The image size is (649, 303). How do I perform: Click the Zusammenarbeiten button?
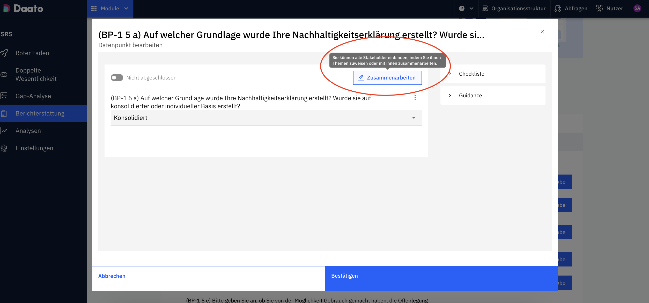387,78
